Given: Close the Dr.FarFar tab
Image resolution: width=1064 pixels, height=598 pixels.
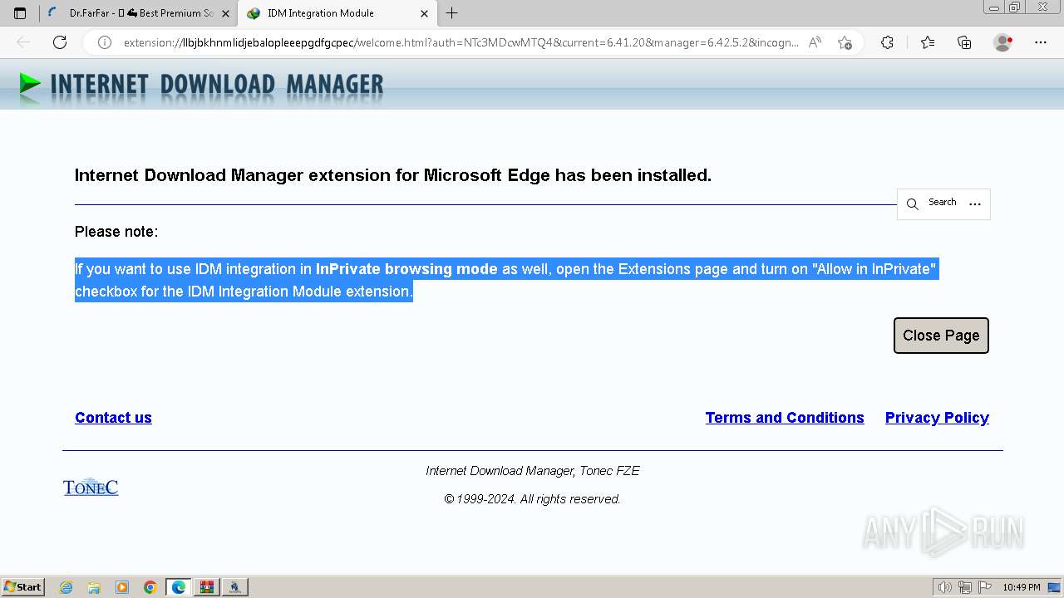Looking at the screenshot, I should (225, 13).
